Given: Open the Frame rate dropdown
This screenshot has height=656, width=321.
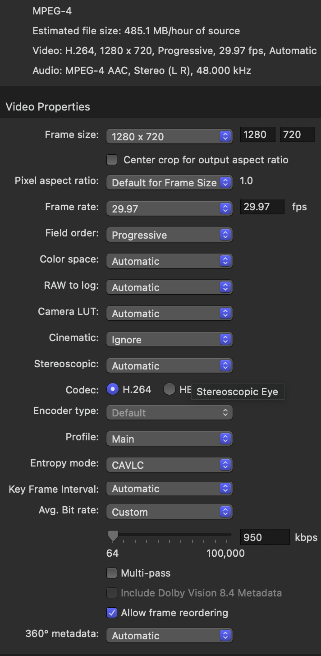Looking at the screenshot, I should pyautogui.click(x=169, y=208).
